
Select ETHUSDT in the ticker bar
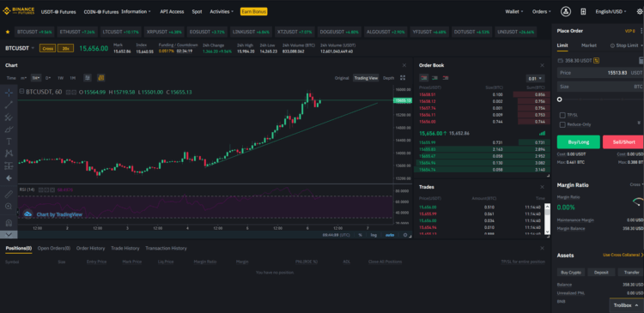76,32
